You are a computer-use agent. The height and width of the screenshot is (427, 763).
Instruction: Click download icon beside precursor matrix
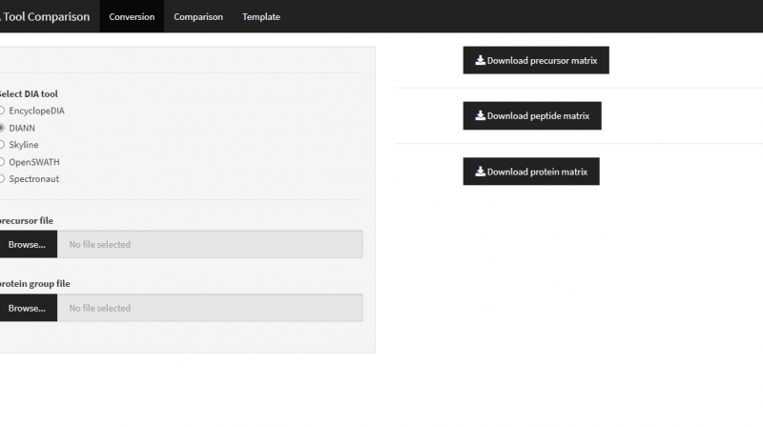pyautogui.click(x=481, y=60)
